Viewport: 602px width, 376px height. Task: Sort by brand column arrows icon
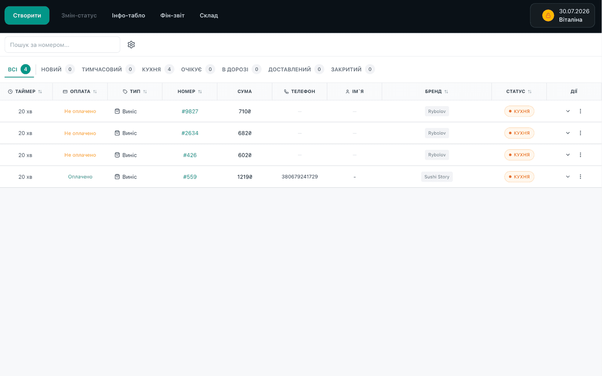click(x=446, y=92)
